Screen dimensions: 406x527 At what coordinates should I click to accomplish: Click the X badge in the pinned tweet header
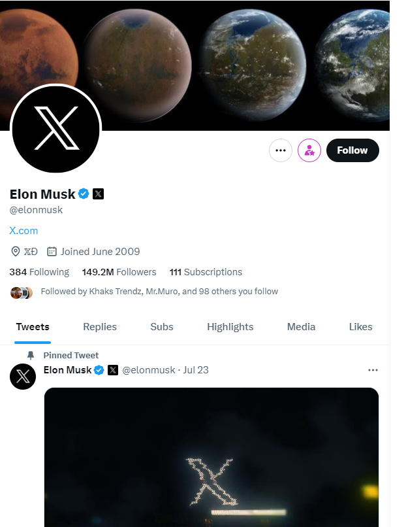(x=113, y=370)
